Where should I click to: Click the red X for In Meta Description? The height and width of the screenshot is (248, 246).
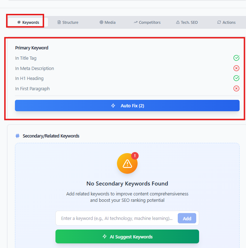[236, 68]
